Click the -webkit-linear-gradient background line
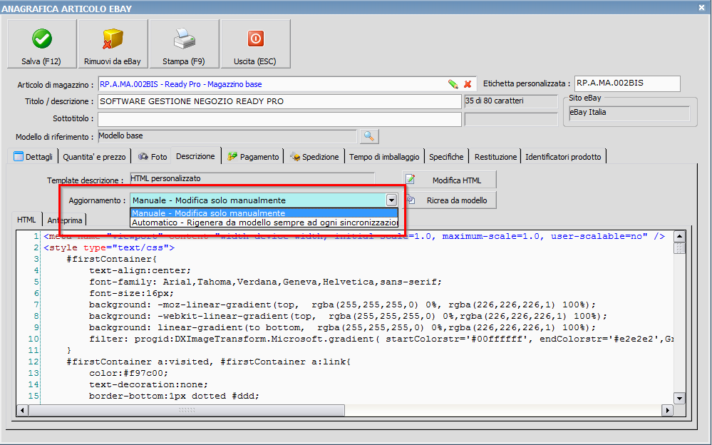The image size is (712, 445). (348, 316)
